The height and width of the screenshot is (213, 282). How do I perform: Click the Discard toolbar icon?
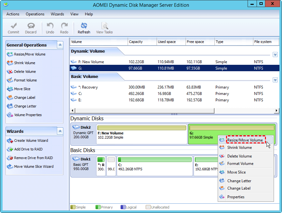coord(31,28)
